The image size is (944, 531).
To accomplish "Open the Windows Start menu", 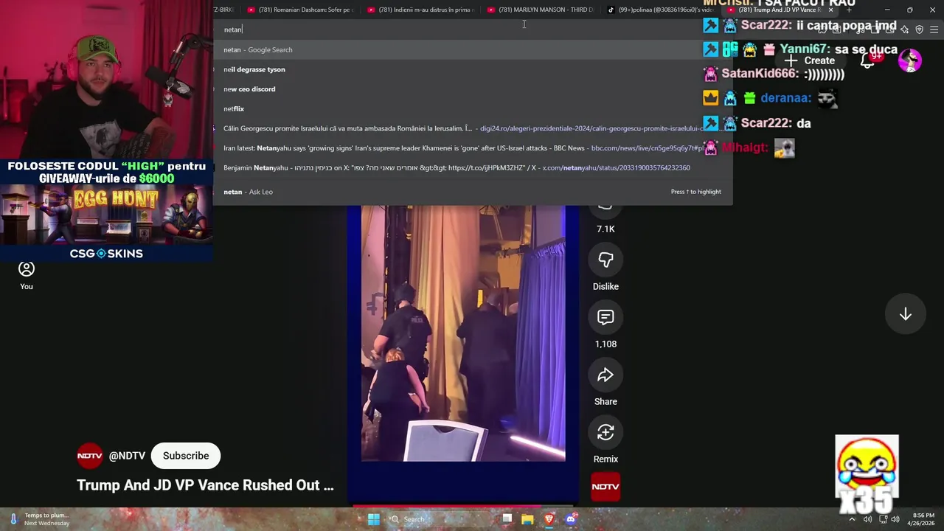I will pyautogui.click(x=374, y=519).
